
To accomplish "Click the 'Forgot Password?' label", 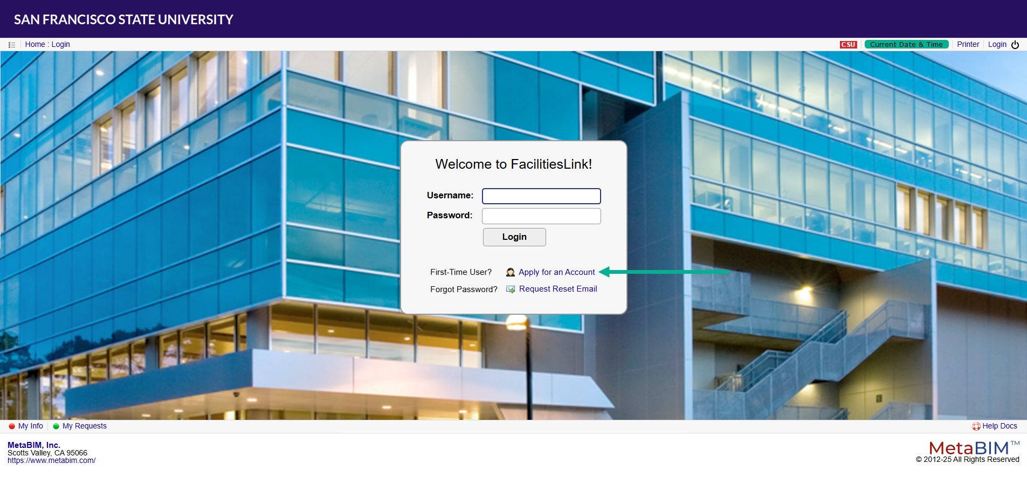I will [x=464, y=289].
